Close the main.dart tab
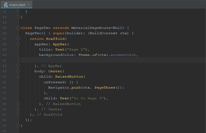This screenshot has width=206, height=133. tap(29, 5)
